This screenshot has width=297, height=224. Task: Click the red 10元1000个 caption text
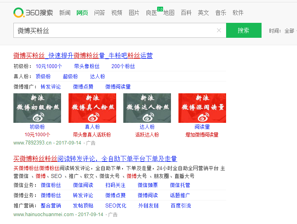(x=37, y=135)
